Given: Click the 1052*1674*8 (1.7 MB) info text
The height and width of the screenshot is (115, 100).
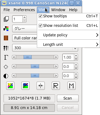Looking at the screenshot, I should (x=29, y=98).
